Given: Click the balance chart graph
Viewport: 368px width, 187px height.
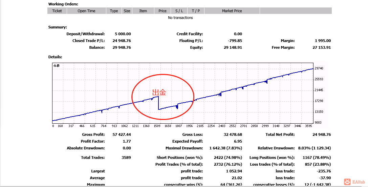Looking at the screenshot, I should pos(183,93).
